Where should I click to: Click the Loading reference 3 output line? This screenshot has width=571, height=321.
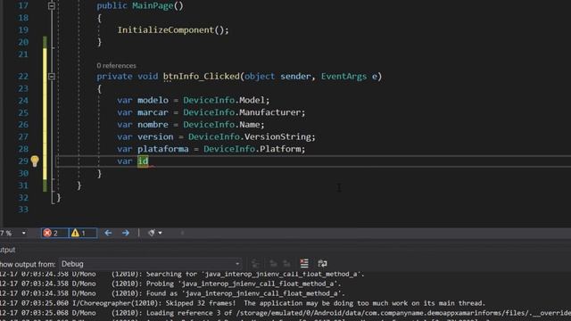coord(285,313)
